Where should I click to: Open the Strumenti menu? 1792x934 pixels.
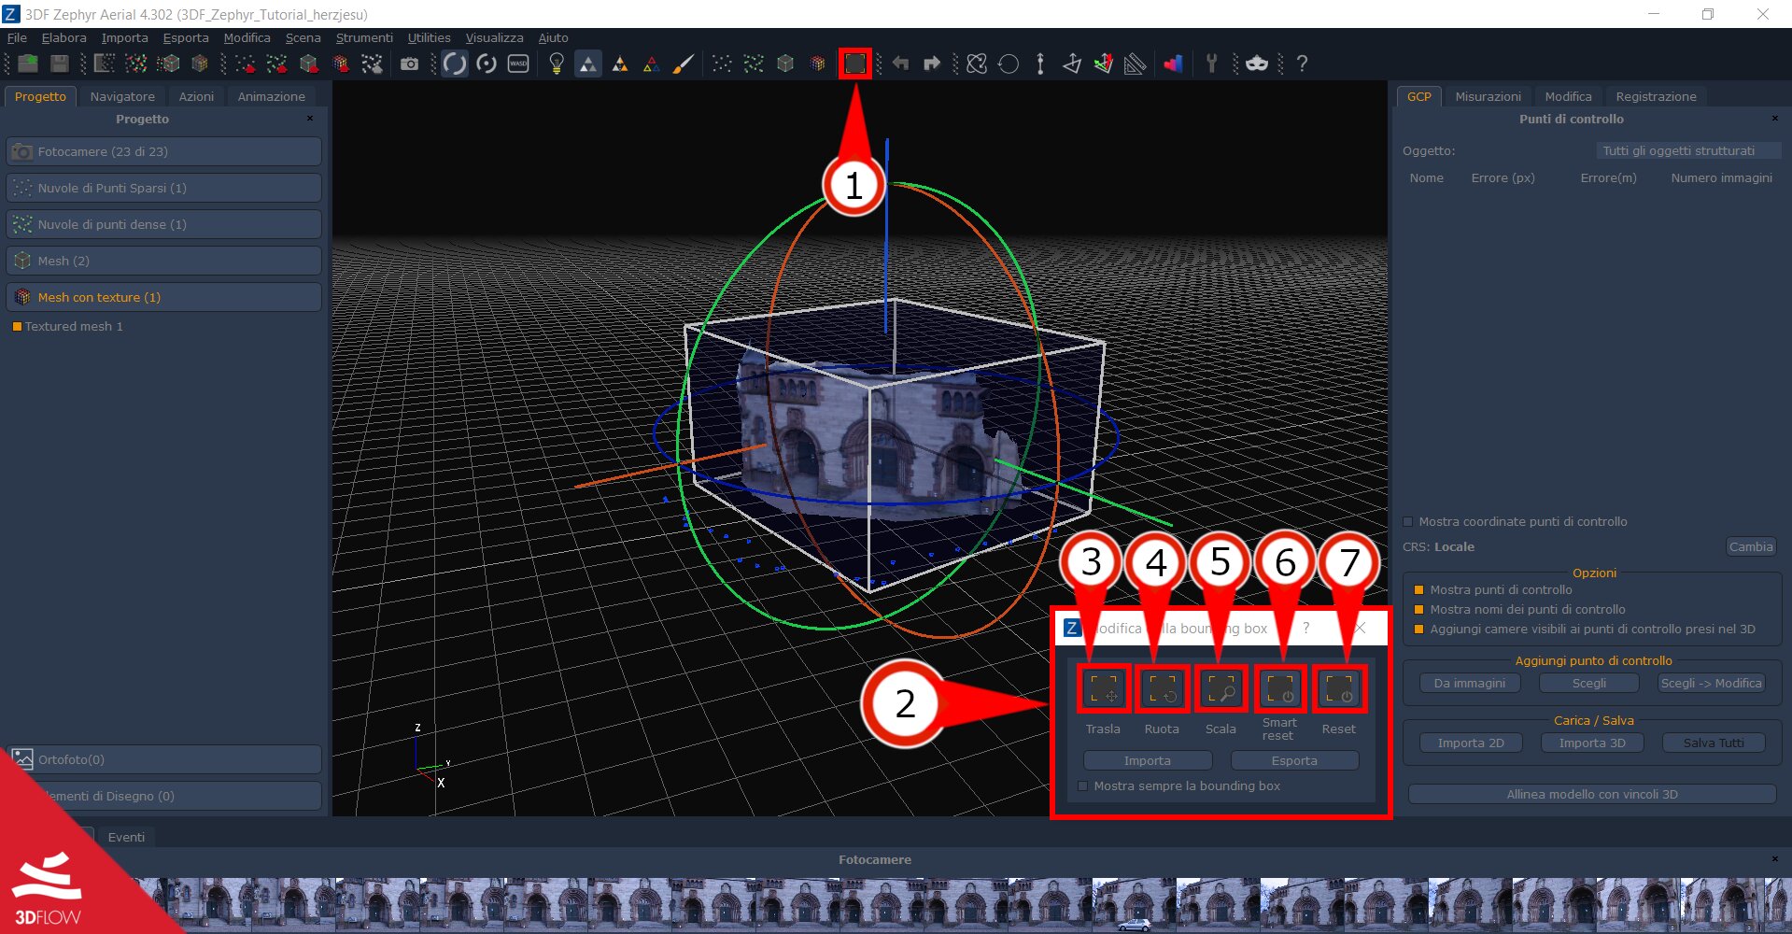(x=364, y=37)
